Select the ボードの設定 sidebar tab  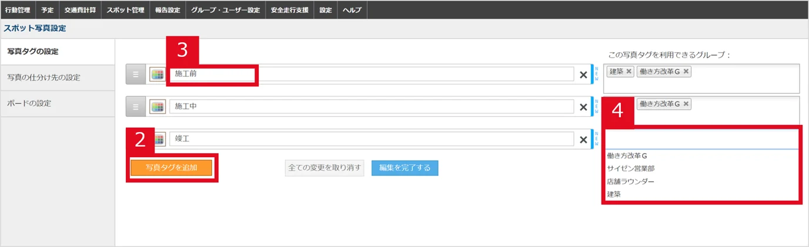pyautogui.click(x=57, y=103)
